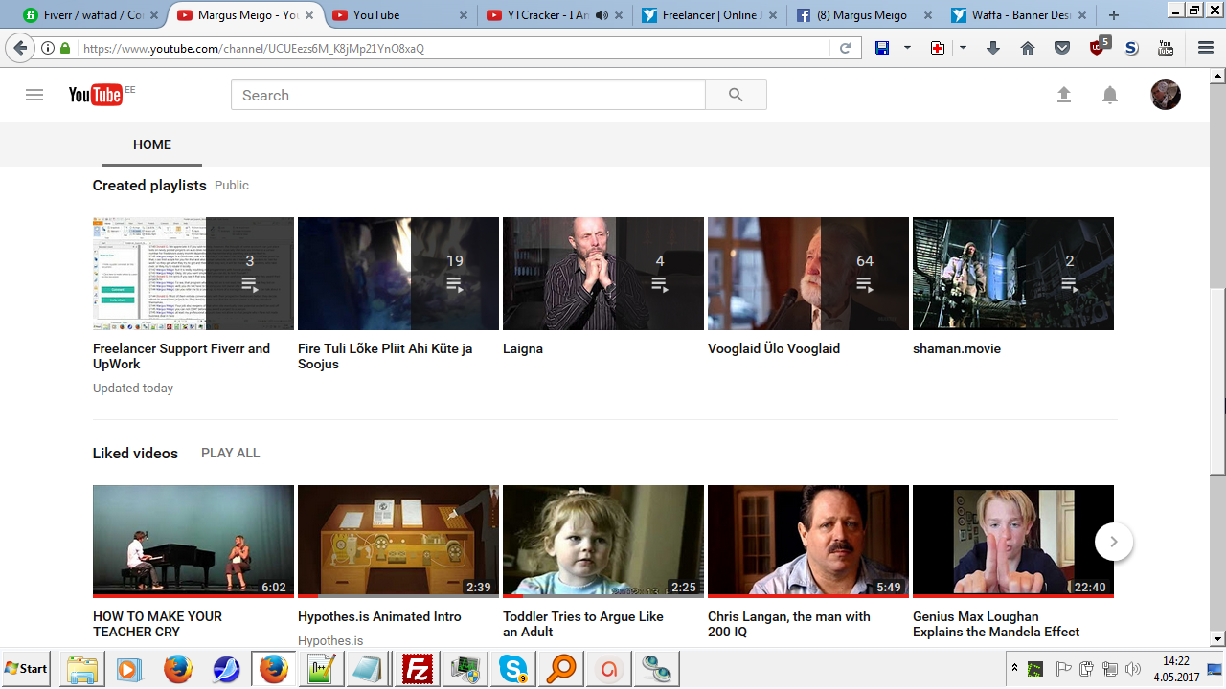Switch to the Freelancer | Online tab

(710, 15)
